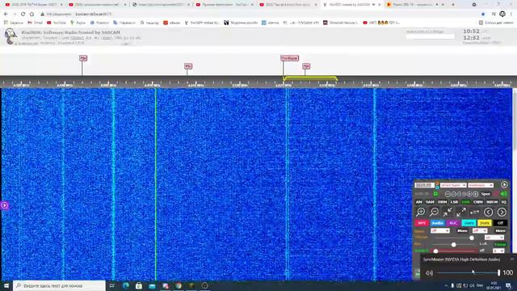Open the YouTube bookmark

pyautogui.click(x=57, y=23)
